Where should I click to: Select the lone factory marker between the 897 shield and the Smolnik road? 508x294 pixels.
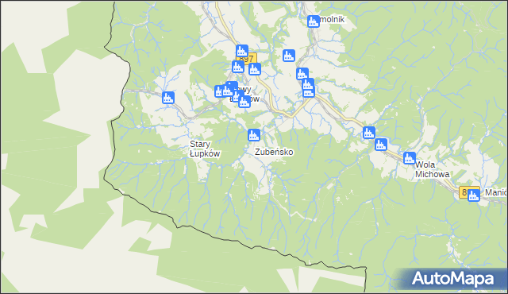click(x=289, y=56)
